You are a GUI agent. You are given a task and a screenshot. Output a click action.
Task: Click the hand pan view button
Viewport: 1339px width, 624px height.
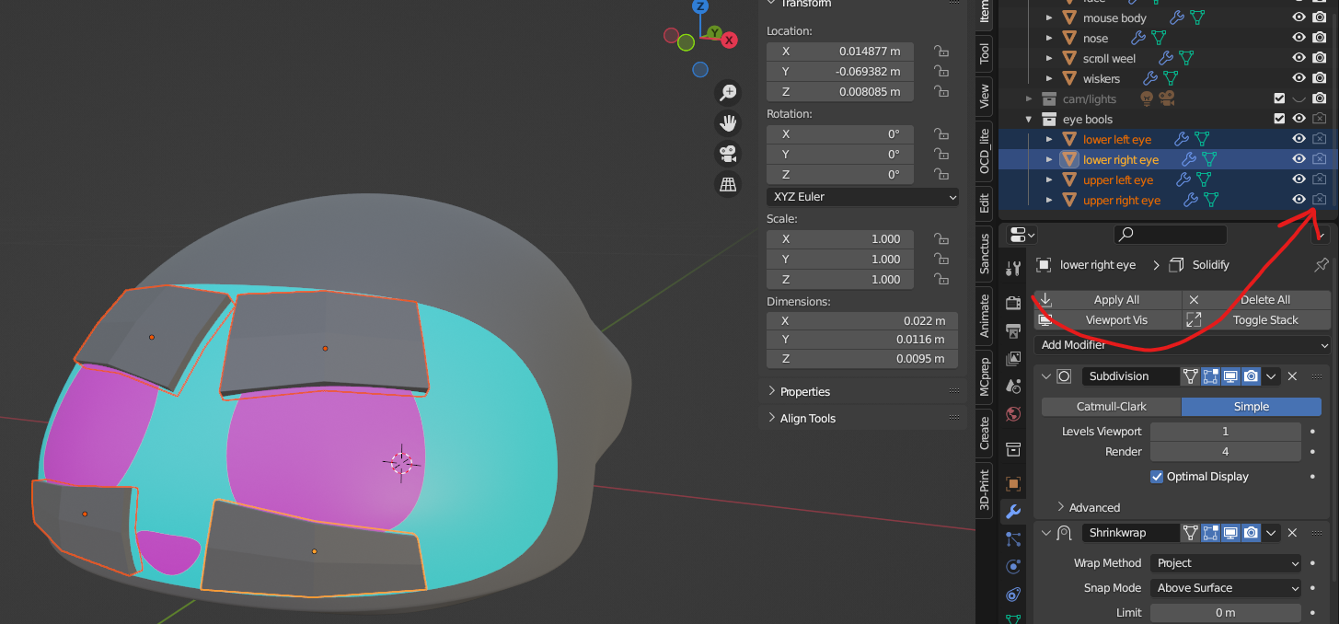point(728,122)
